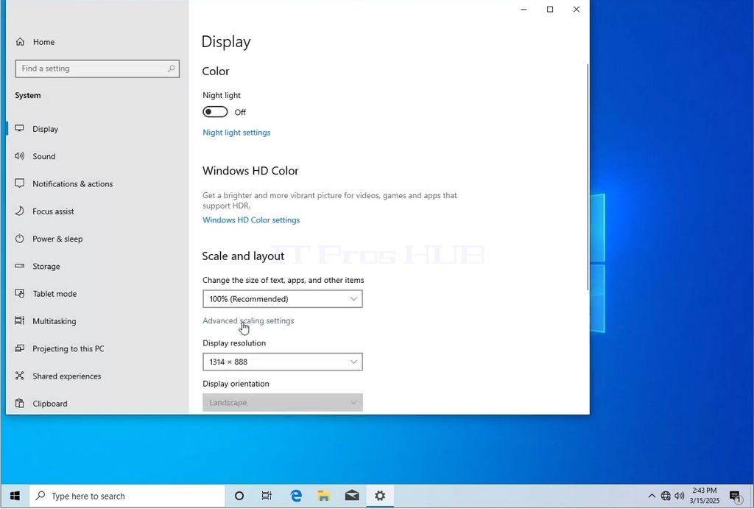The width and height of the screenshot is (754, 509).
Task: Show hidden system tray icons
Action: pyautogui.click(x=652, y=496)
